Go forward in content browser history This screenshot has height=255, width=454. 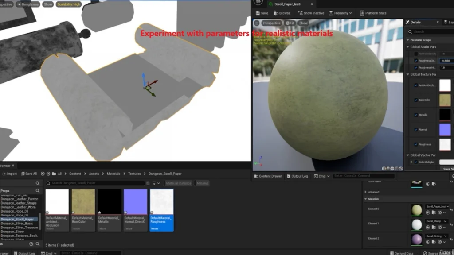pyautogui.click(x=48, y=174)
